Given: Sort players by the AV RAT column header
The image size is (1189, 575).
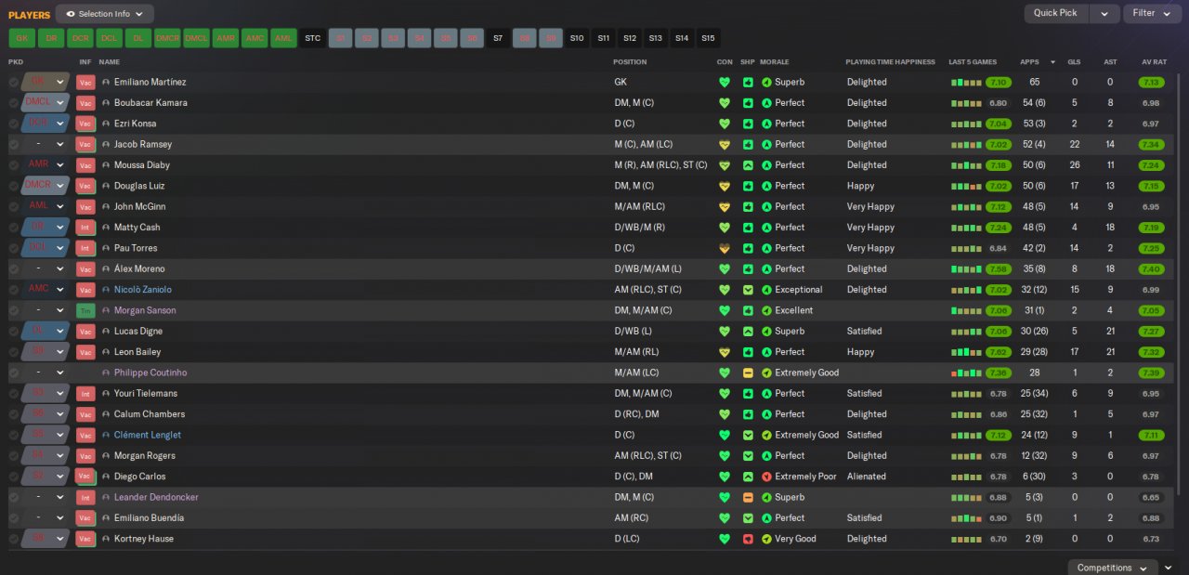Looking at the screenshot, I should point(1154,62).
